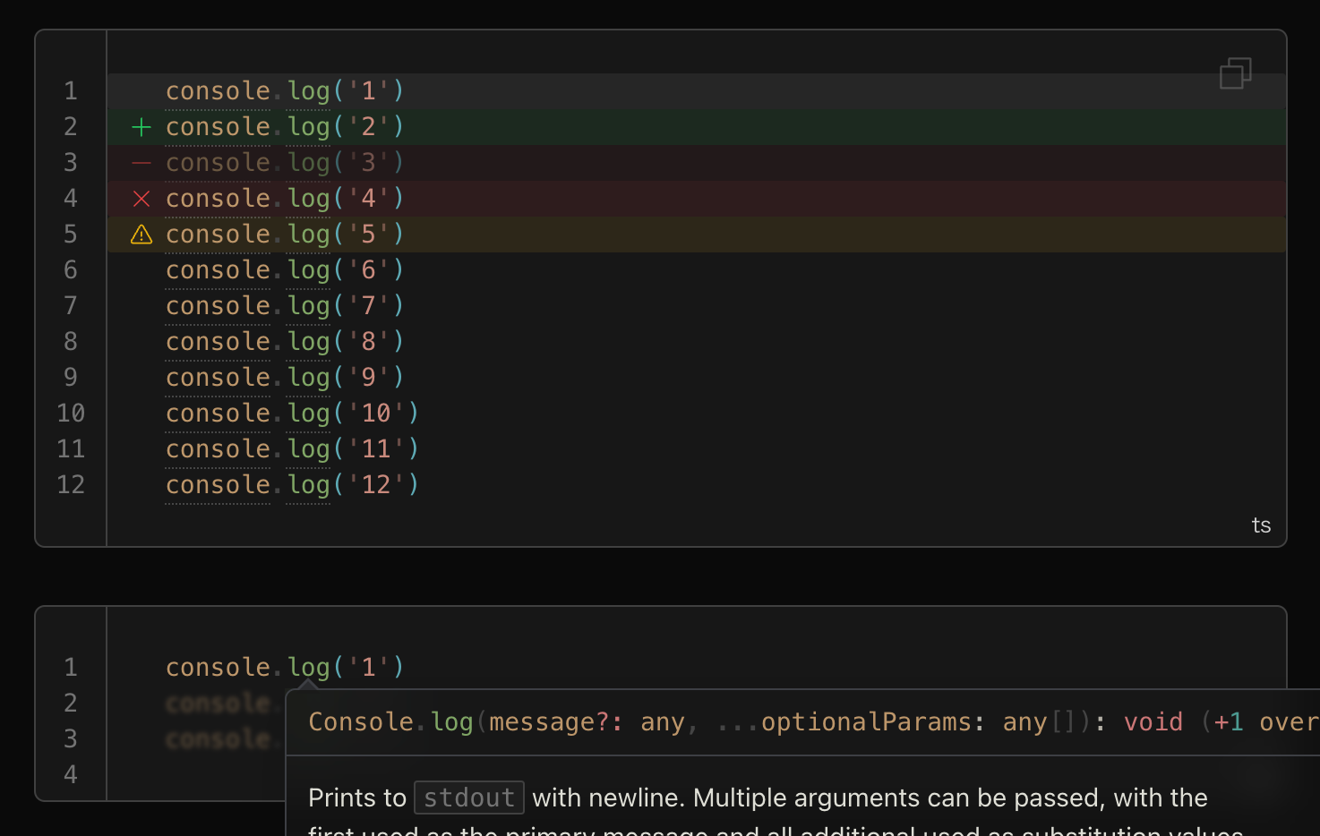Click the copy code icon in first block
The height and width of the screenshot is (836, 1320).
(x=1235, y=73)
